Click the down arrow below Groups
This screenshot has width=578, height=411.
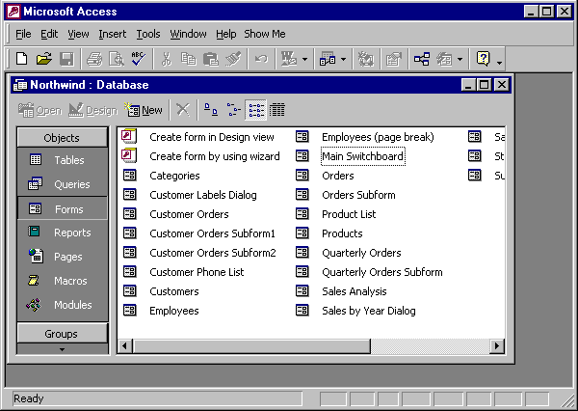click(x=62, y=349)
